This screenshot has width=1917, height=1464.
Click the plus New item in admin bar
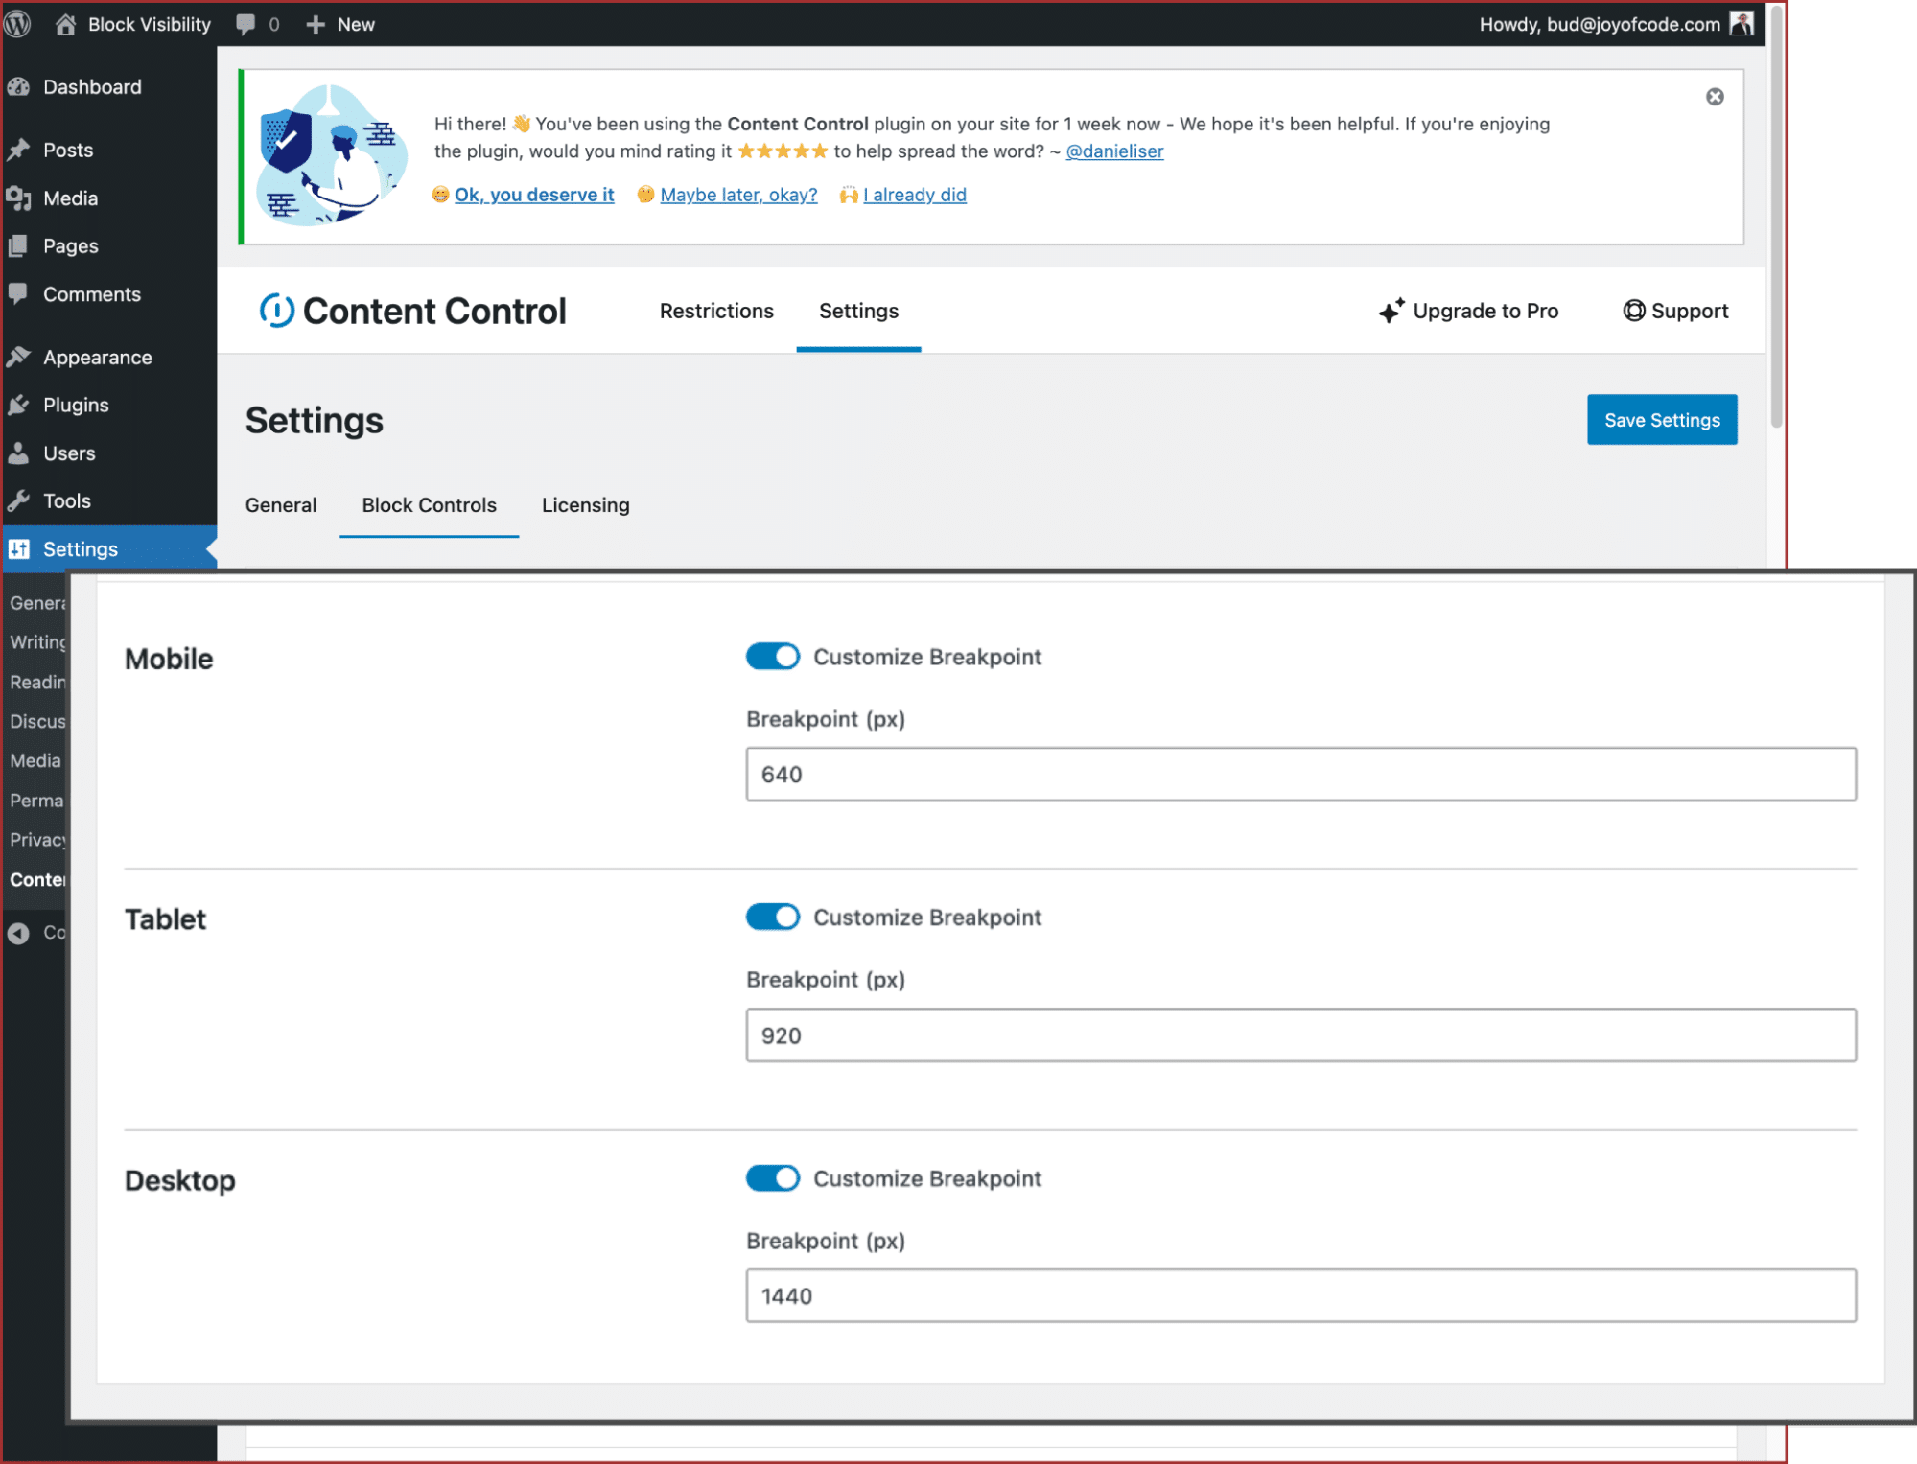pyautogui.click(x=340, y=24)
